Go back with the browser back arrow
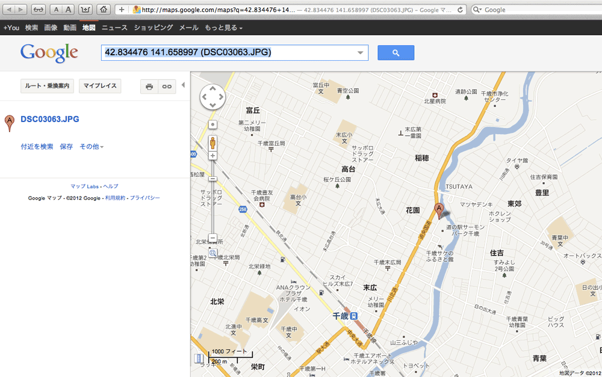The image size is (602, 377). pos(9,10)
